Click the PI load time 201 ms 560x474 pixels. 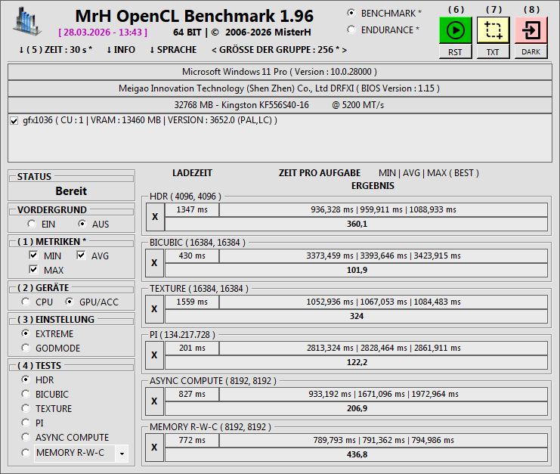(x=192, y=348)
